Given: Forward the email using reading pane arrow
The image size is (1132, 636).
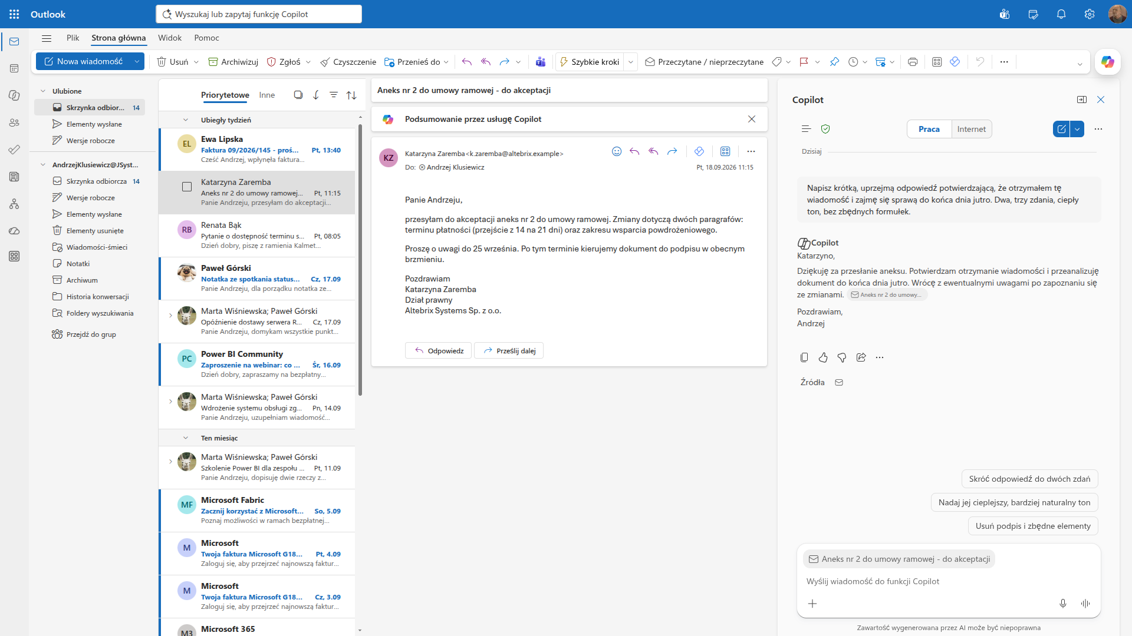Looking at the screenshot, I should (672, 151).
